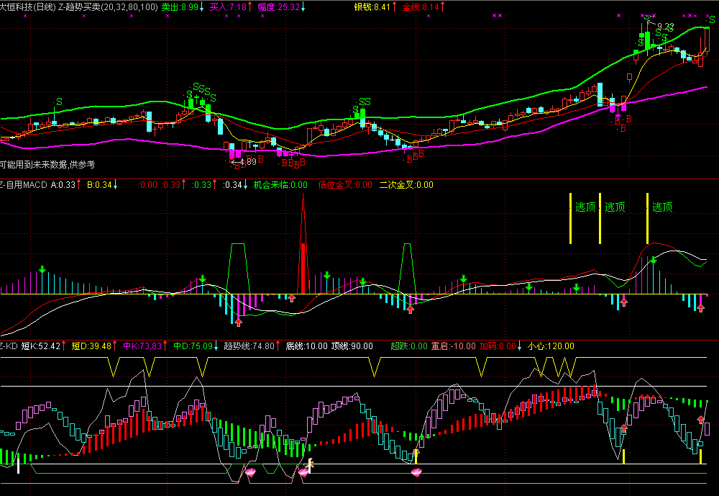Click the rightmost pink diamond in KD panel
Screen dimensions: 719x496
pyautogui.click(x=416, y=472)
